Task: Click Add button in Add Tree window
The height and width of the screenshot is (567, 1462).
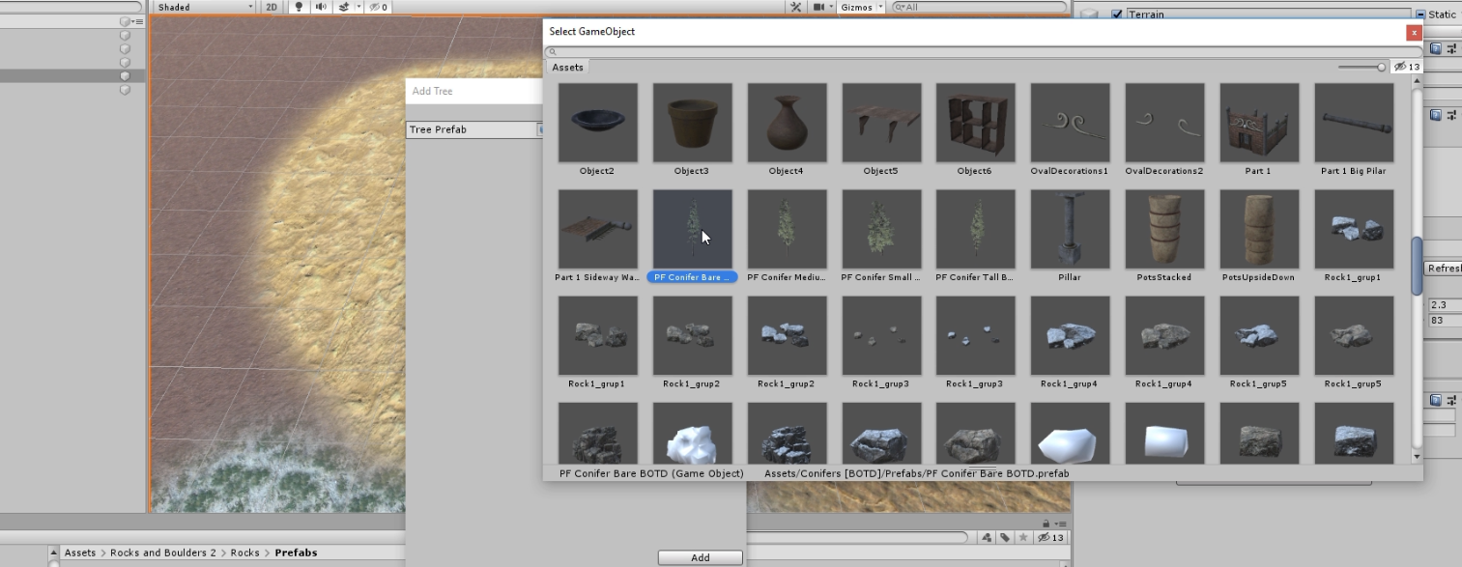Action: point(701,557)
